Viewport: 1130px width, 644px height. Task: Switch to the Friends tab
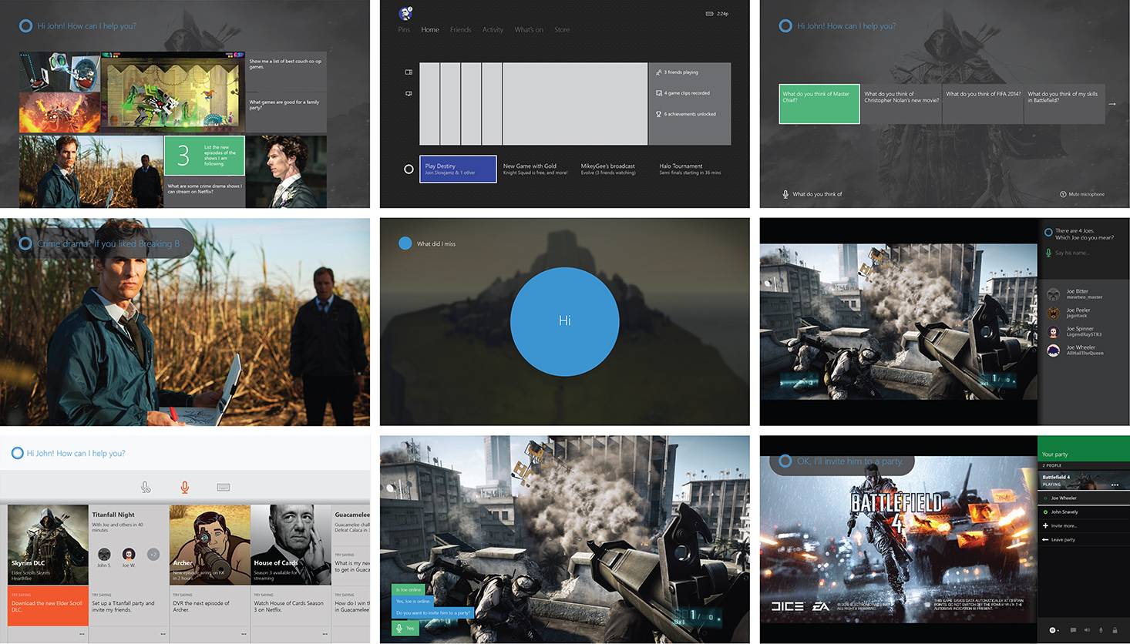tap(460, 30)
